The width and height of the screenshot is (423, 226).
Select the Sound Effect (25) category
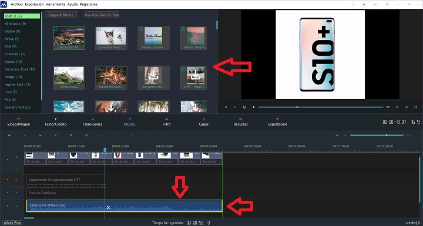click(18, 107)
